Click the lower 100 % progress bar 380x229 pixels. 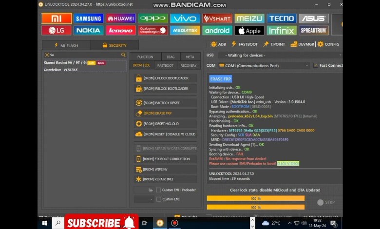point(256,207)
